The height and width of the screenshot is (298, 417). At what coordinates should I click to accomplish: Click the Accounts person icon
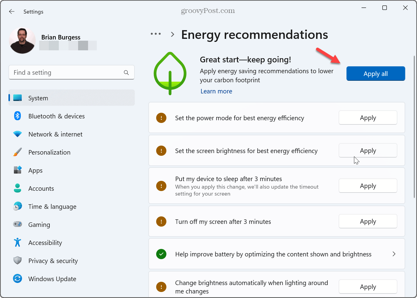[x=17, y=188]
